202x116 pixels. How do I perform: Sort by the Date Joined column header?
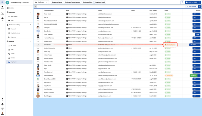pos(153,11)
